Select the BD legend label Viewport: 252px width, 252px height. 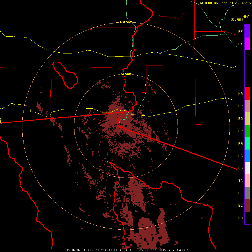[x=240, y=119]
